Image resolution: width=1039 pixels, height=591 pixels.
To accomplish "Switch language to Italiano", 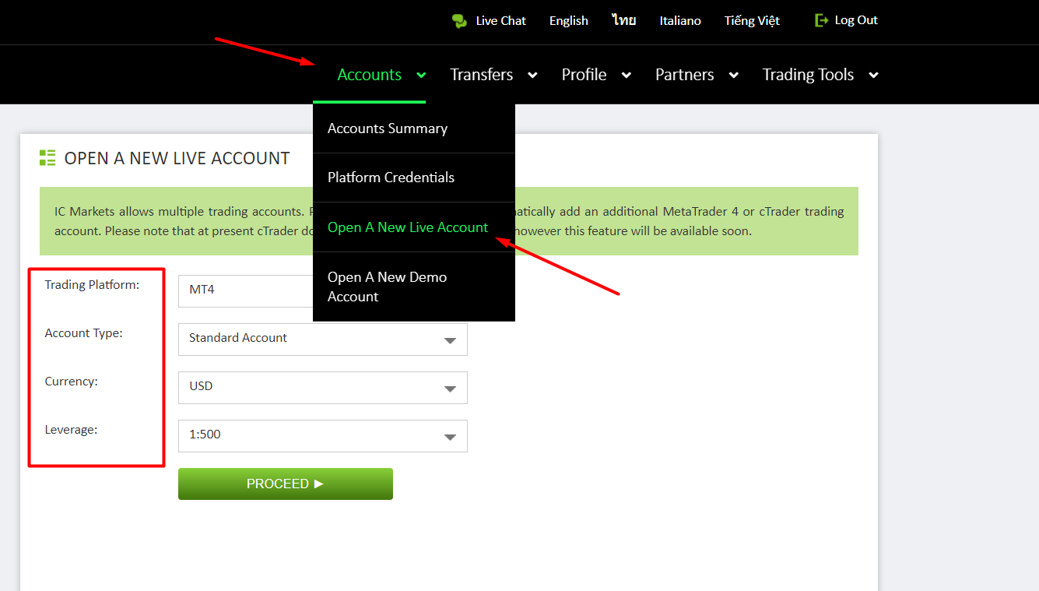I will pyautogui.click(x=680, y=21).
